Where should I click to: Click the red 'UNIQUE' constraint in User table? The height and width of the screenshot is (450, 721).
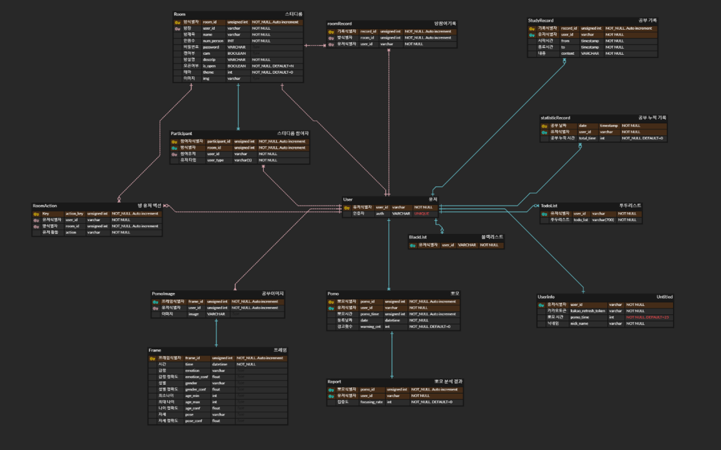pos(421,214)
